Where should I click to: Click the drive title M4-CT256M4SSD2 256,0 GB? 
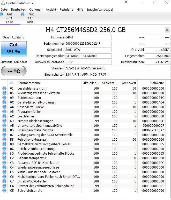[86, 30]
